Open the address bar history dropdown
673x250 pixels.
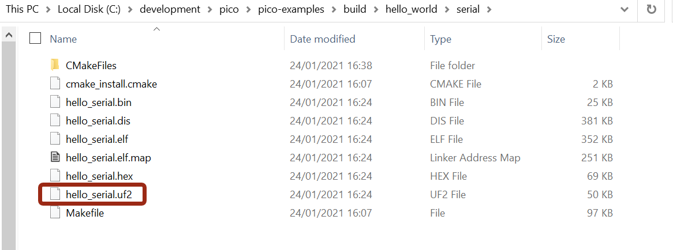pyautogui.click(x=624, y=10)
